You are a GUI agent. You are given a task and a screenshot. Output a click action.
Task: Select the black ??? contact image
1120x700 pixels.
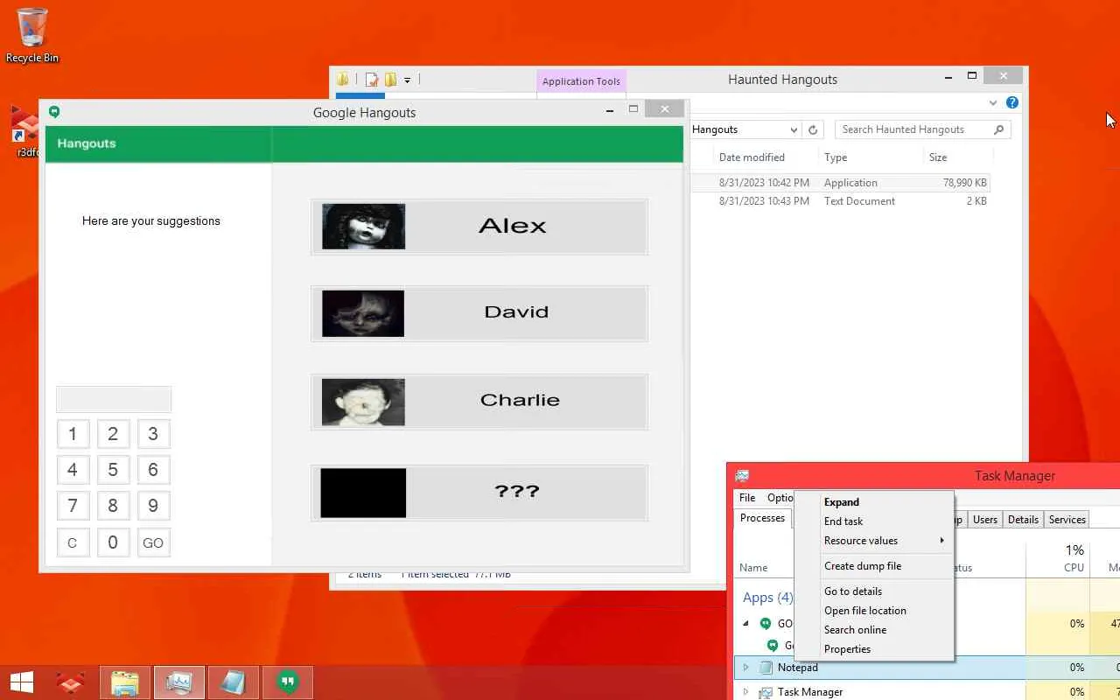(363, 493)
